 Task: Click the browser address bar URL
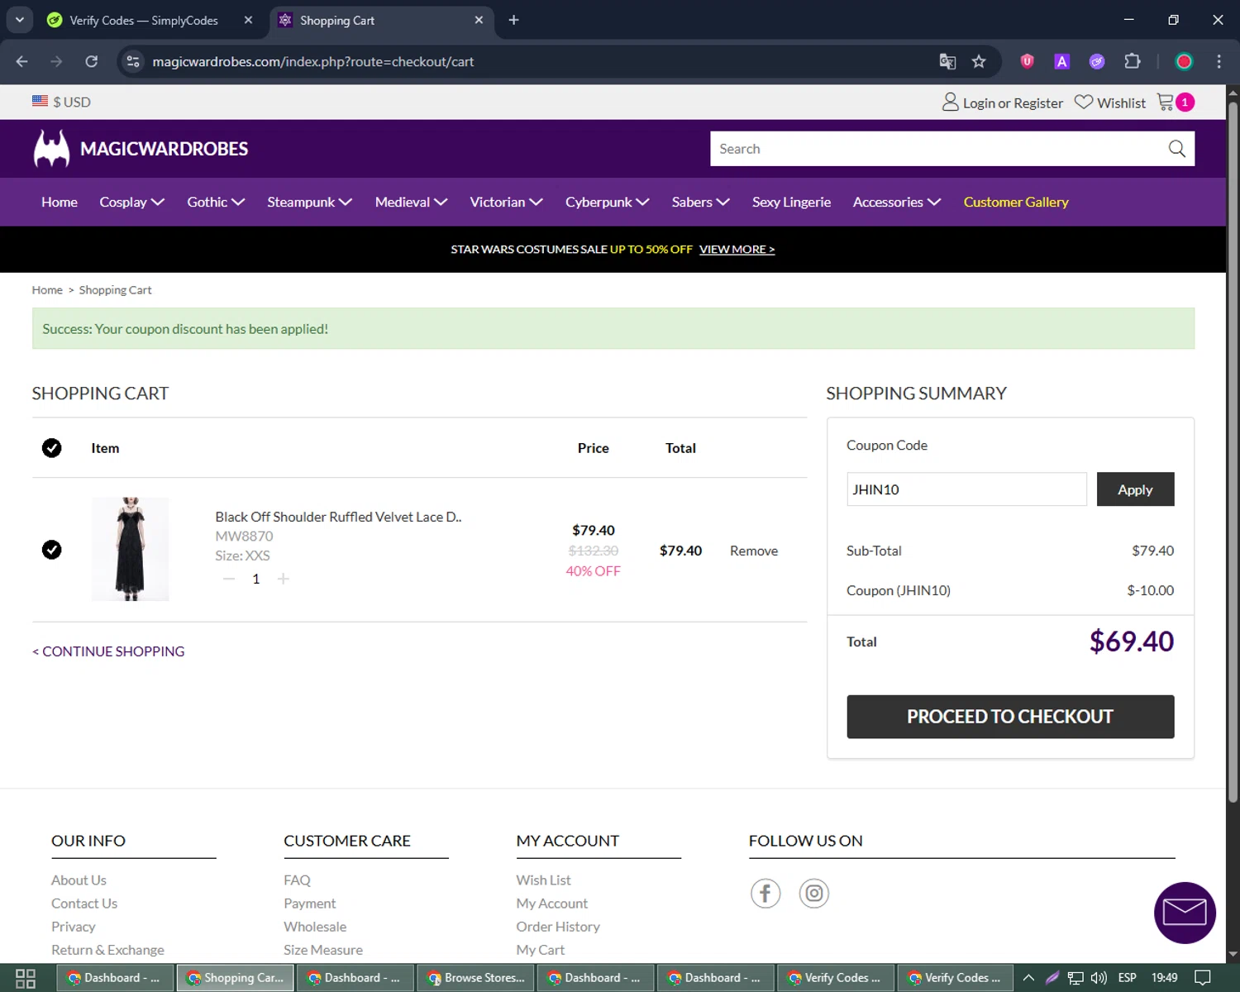[x=312, y=61]
